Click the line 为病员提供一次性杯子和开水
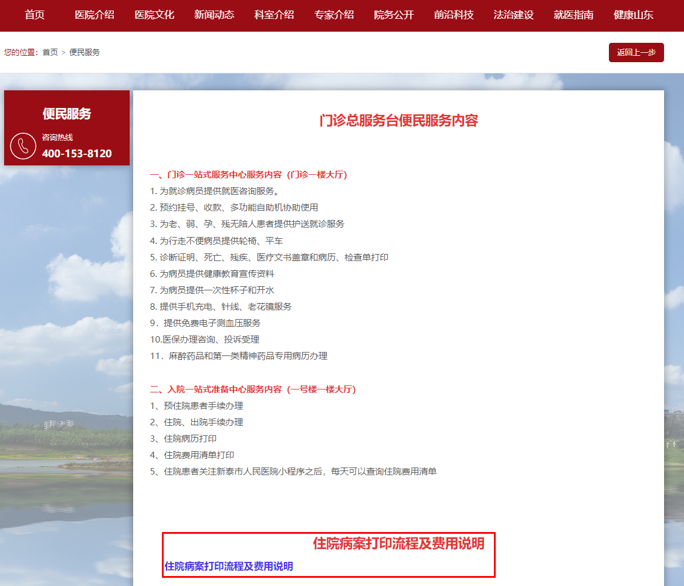684x586 pixels. (212, 290)
